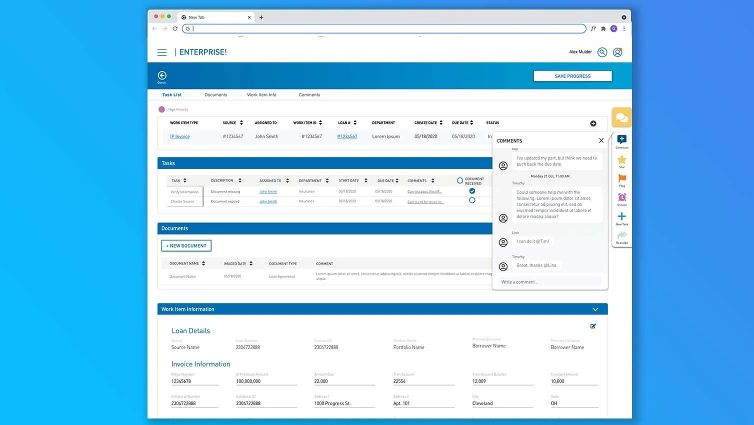
Task: Toggle the yellow chat bubbles comments button
Action: point(621,117)
